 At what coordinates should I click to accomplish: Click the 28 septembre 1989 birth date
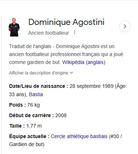pyautogui.click(x=92, y=86)
